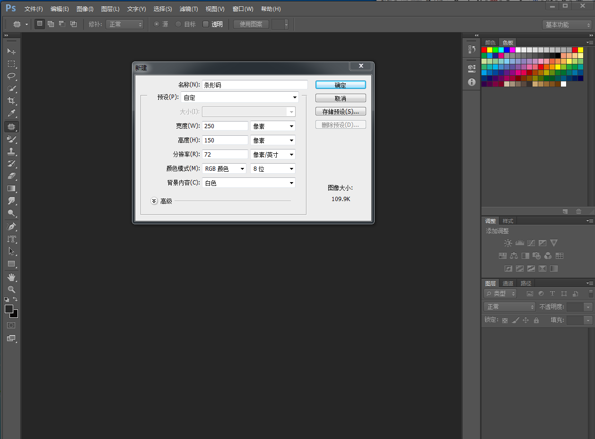Select the 源 radio button

tap(157, 24)
